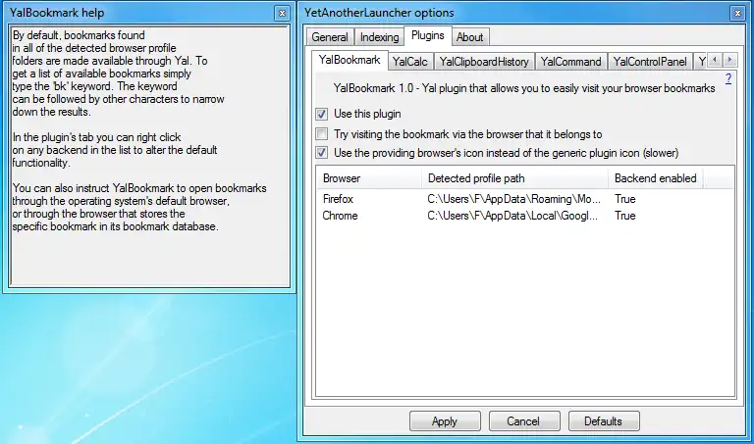Switch to the YalCalc plugin tab

[x=410, y=62]
